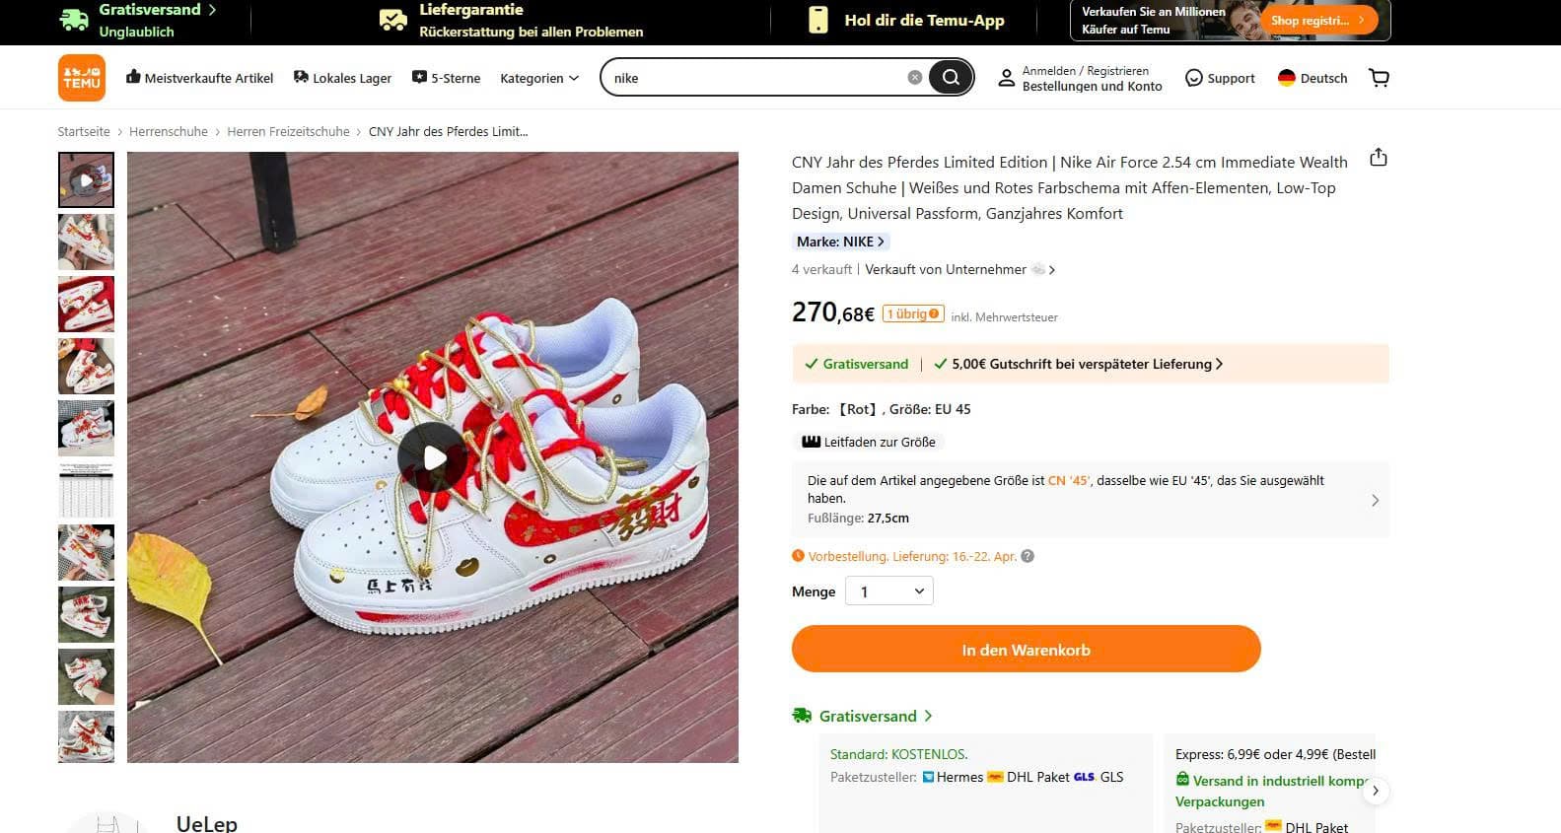Click the share icon beside the title
The image size is (1561, 833).
tap(1379, 158)
